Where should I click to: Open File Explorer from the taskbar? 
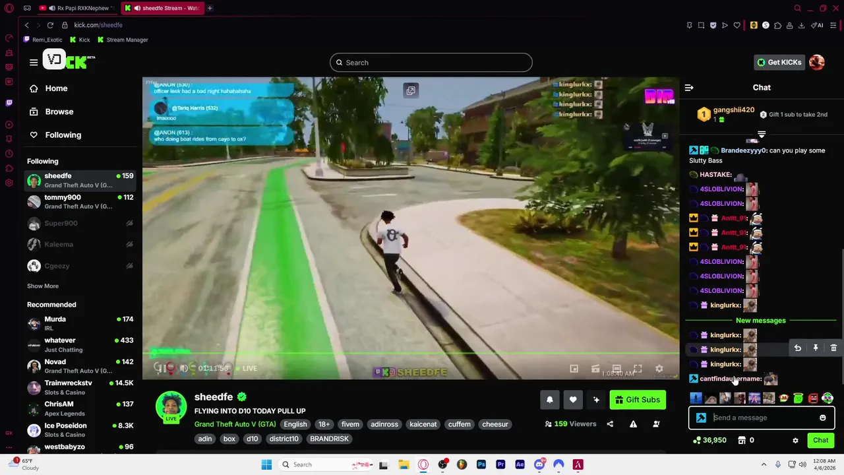tap(404, 464)
